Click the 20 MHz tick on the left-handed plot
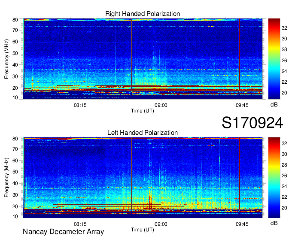292x237 pixels. click(x=15, y=207)
